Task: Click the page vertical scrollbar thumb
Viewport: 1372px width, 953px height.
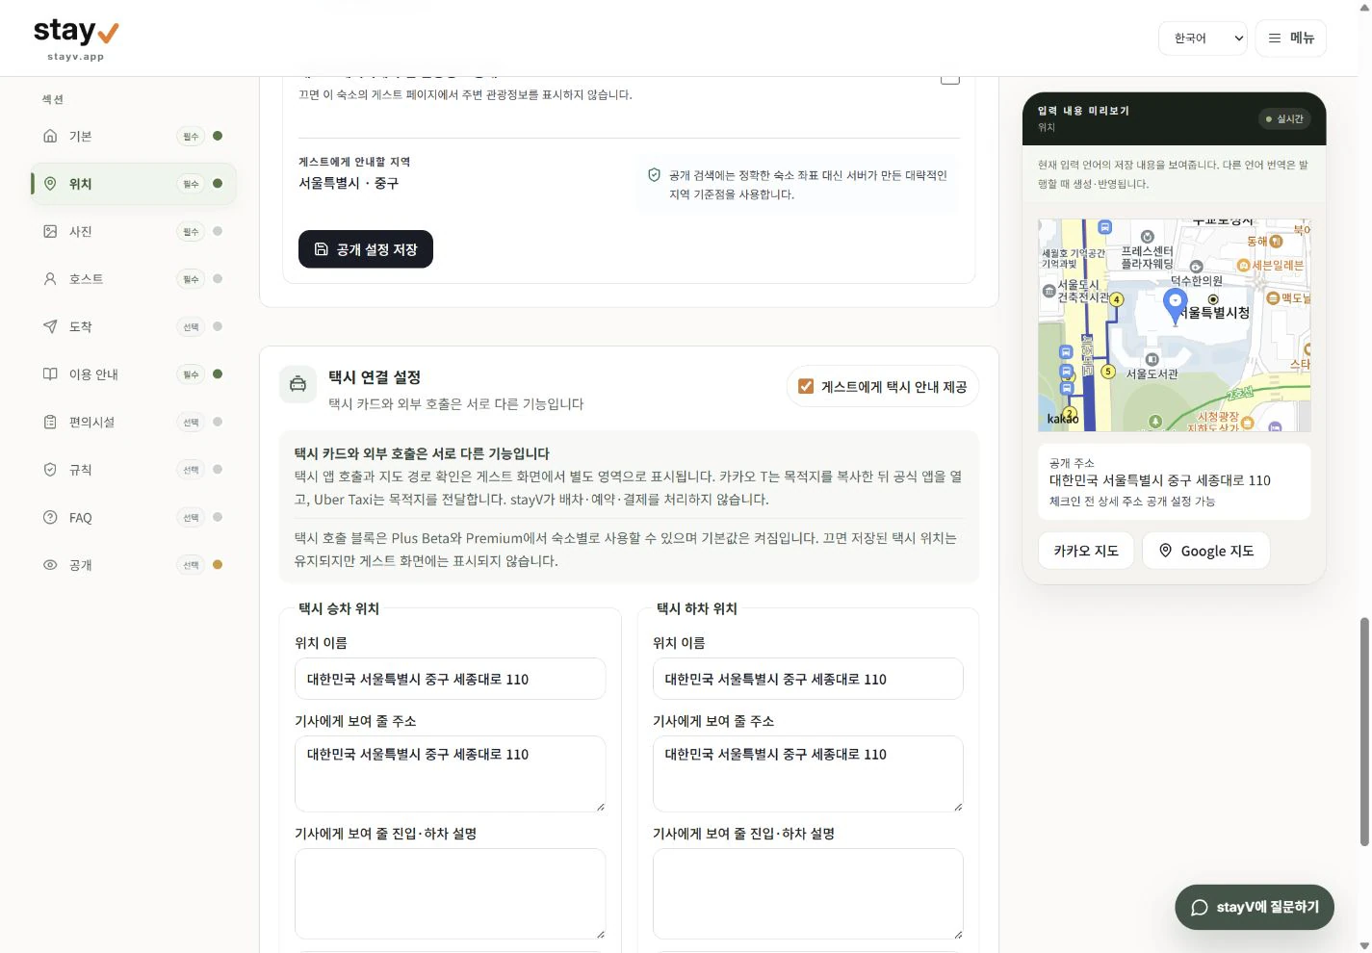Action: pyautogui.click(x=1364, y=732)
